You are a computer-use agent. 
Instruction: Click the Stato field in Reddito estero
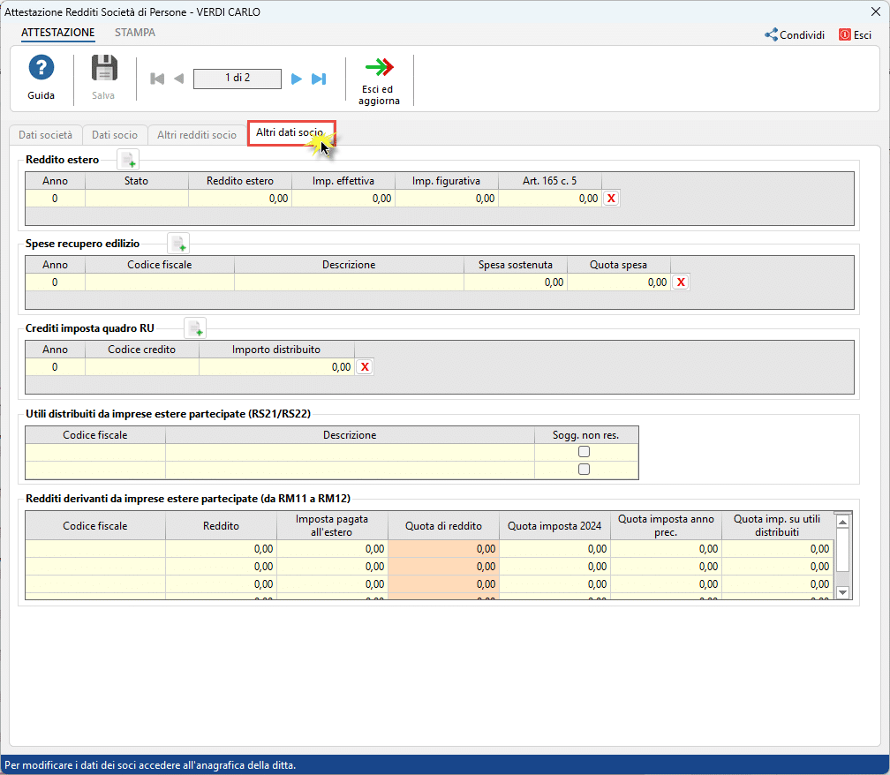tap(137, 199)
